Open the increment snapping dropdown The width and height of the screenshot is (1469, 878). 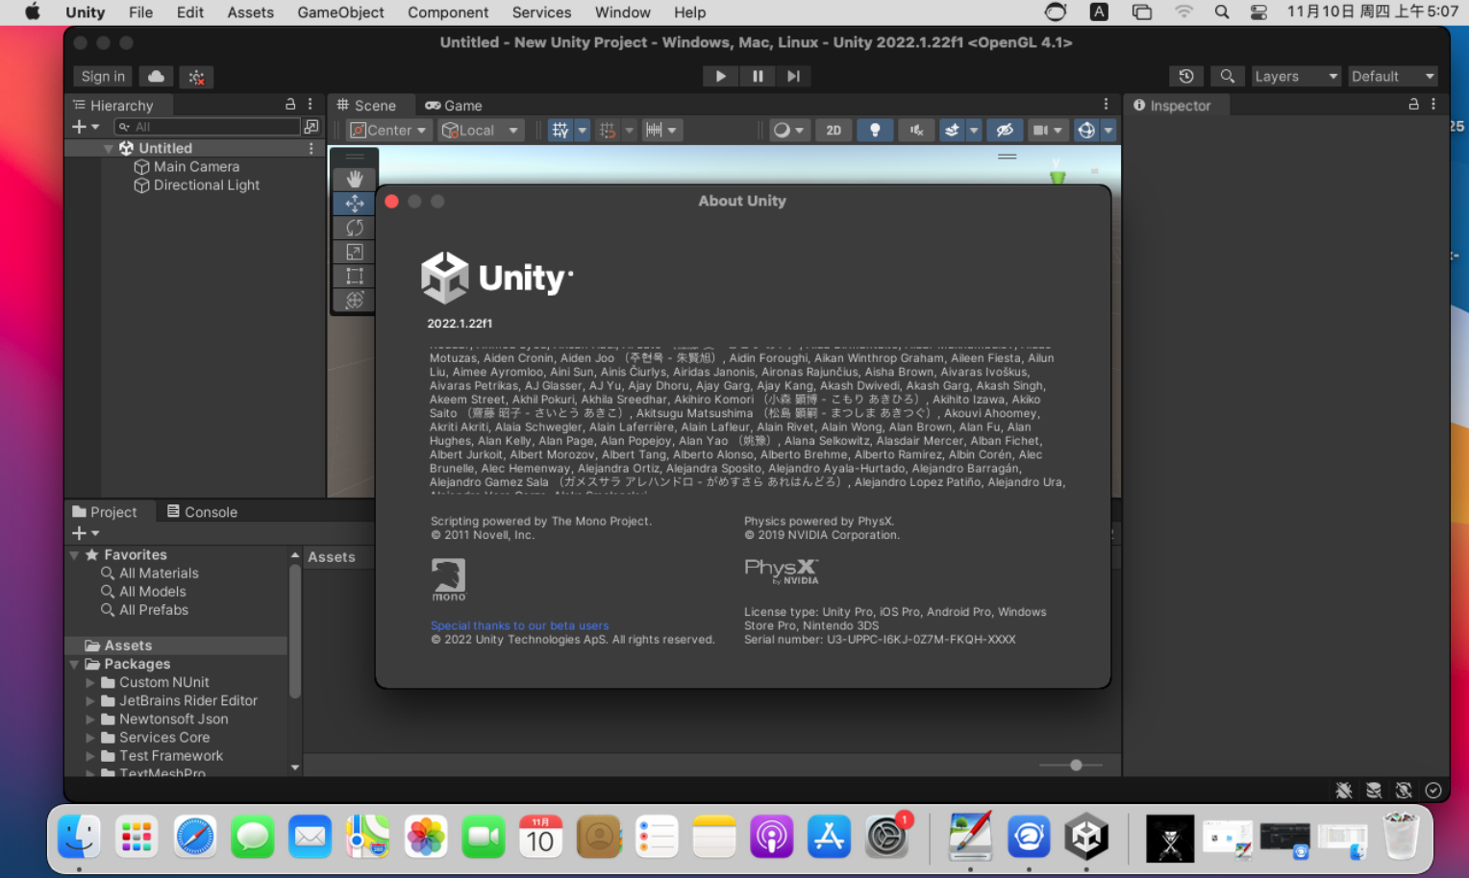pyautogui.click(x=661, y=131)
